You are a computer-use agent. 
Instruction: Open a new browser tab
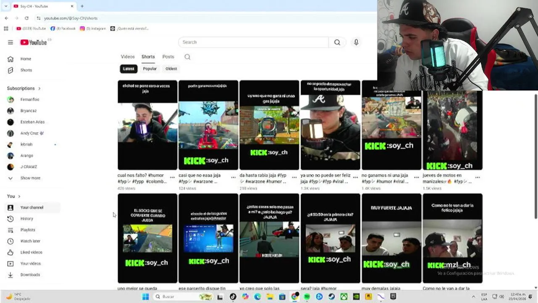[x=82, y=6]
